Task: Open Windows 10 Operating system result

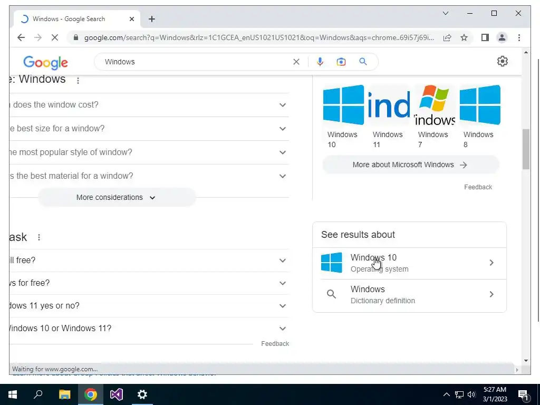Action: click(x=409, y=263)
